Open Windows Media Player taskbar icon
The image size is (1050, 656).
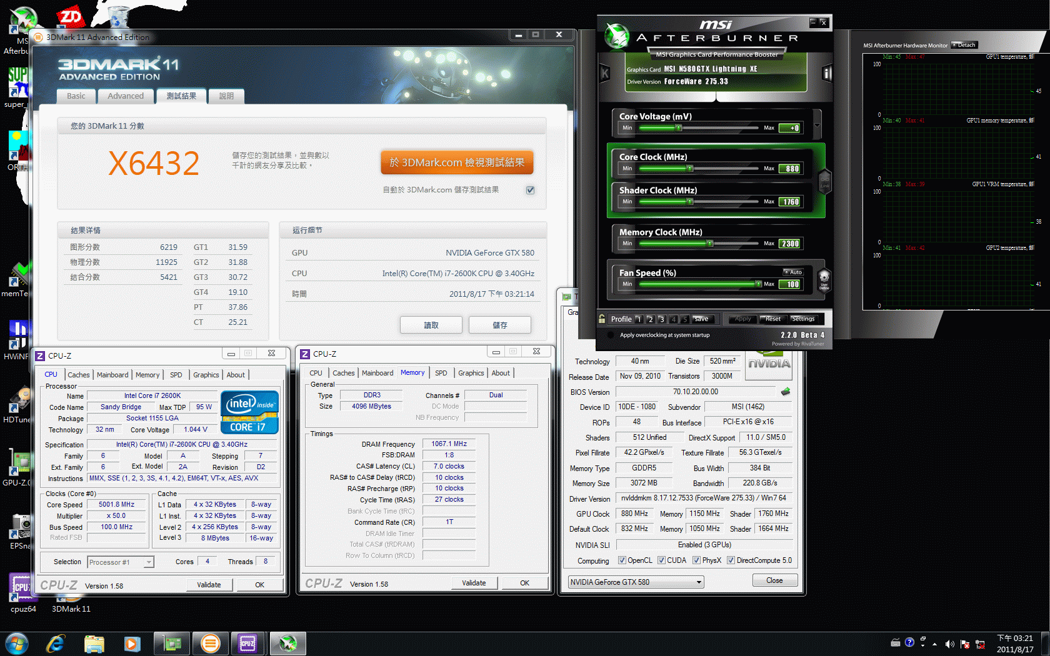132,644
